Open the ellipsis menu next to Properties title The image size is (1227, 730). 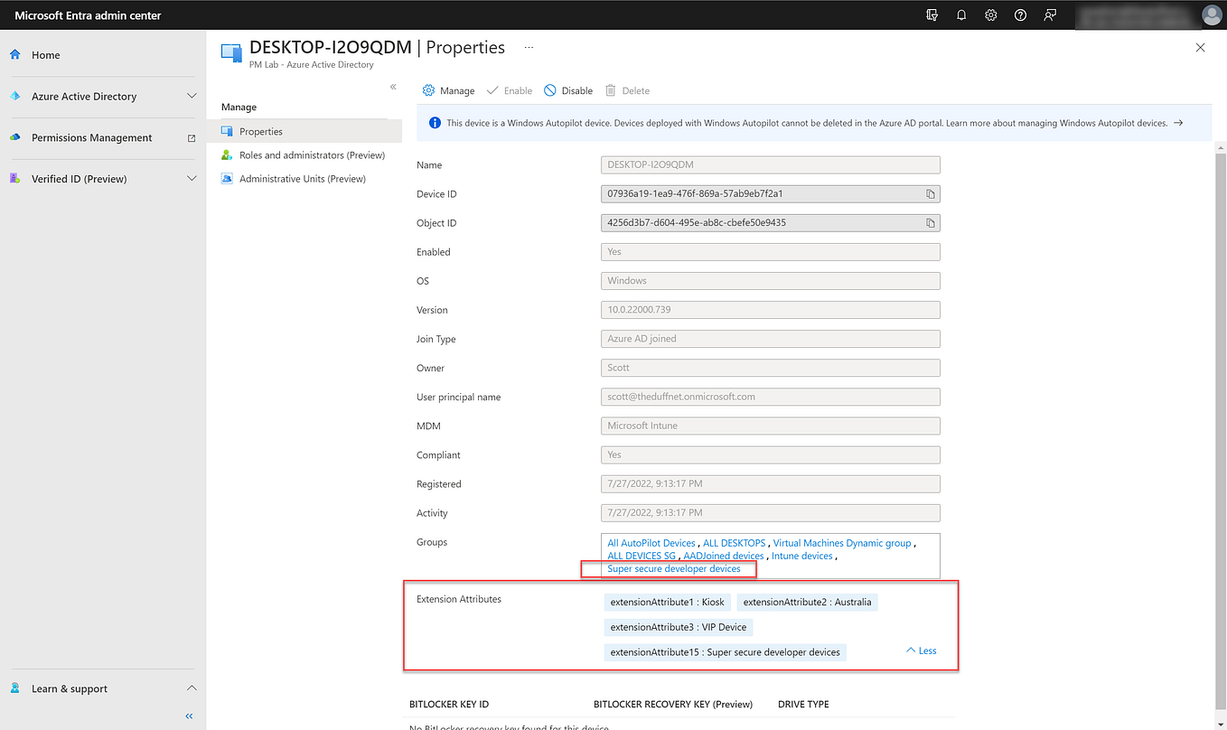[528, 47]
